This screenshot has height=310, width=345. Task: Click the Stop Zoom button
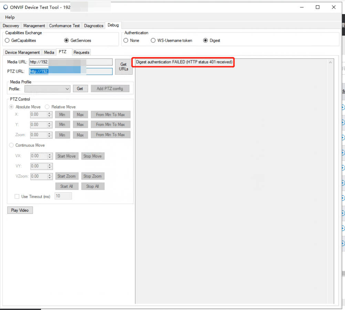[x=93, y=176]
